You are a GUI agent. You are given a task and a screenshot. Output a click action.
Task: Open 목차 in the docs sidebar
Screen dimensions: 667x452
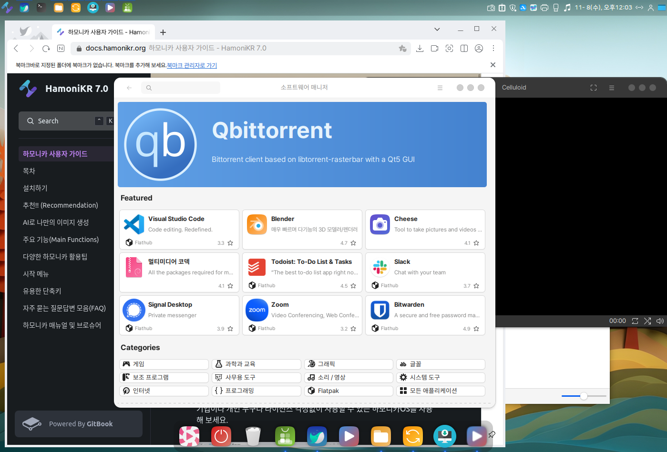point(29,171)
